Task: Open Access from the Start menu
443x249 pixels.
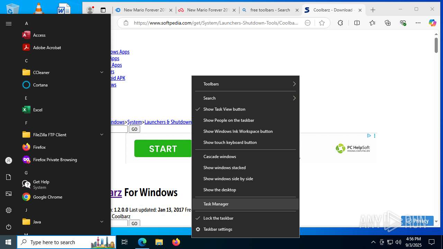Action: pos(62,35)
